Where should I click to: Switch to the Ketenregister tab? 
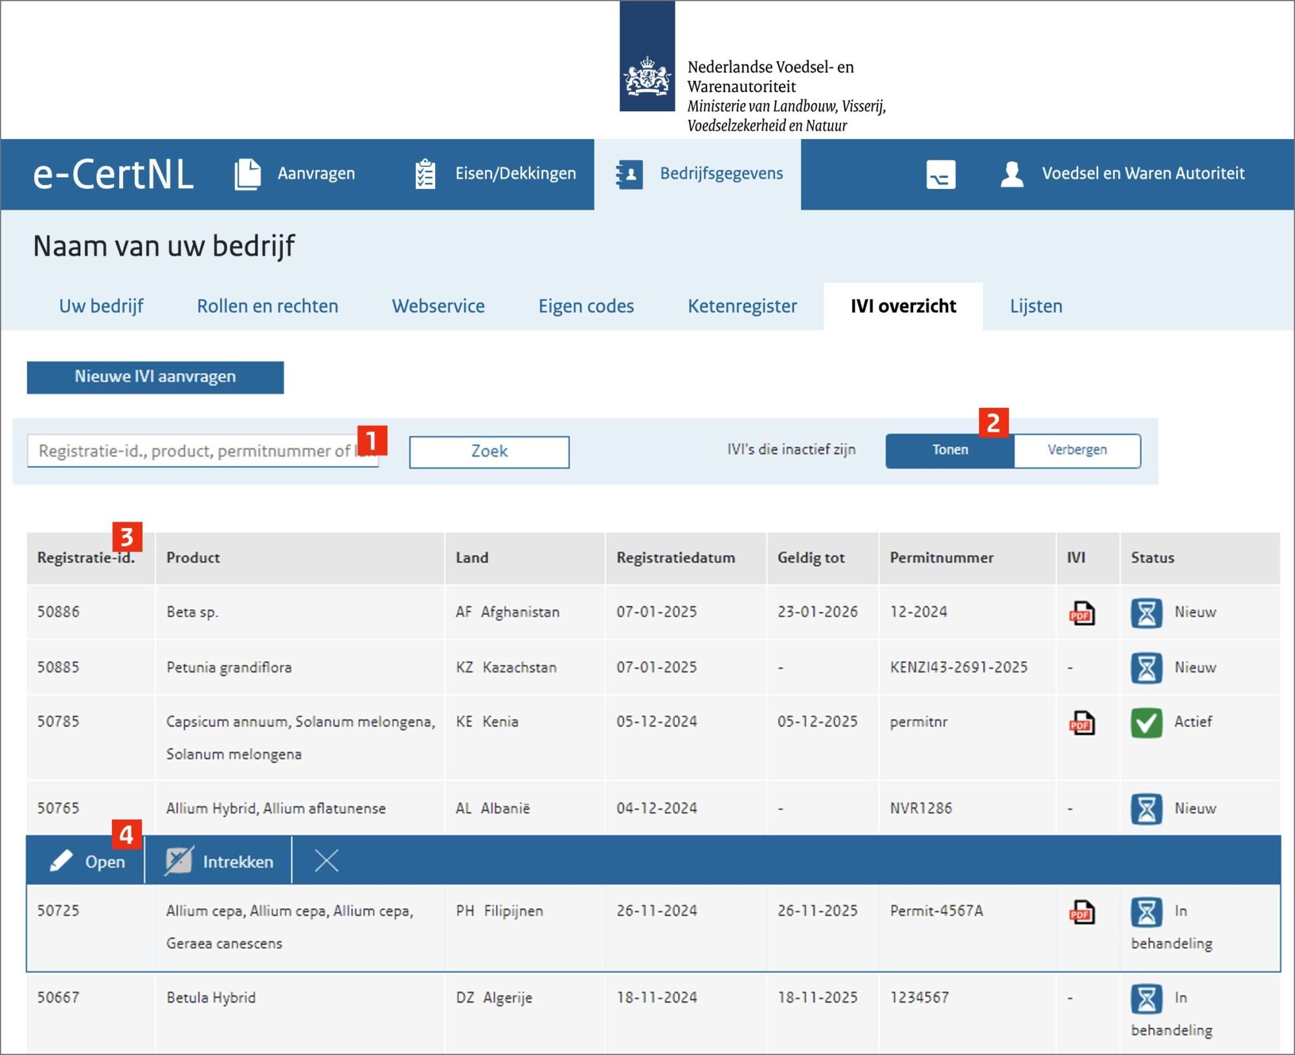pos(742,306)
